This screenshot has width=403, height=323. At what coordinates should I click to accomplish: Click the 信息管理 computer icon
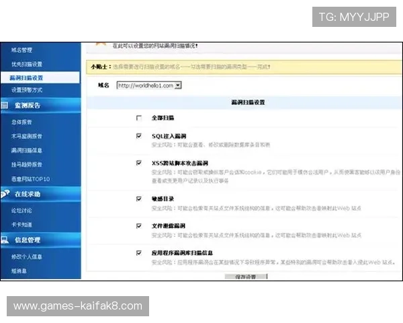(5, 240)
